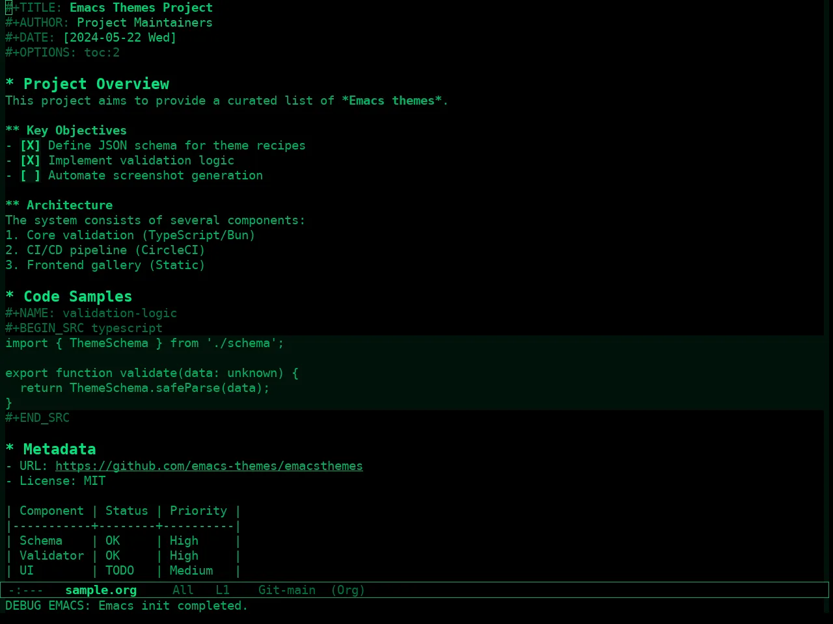The width and height of the screenshot is (833, 624).
Task: Click the 'TODO' status cell
Action: click(x=120, y=571)
